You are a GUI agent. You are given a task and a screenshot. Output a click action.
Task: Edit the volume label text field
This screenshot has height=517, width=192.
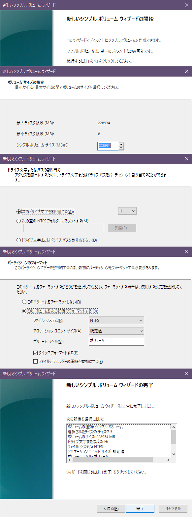pyautogui.click(x=115, y=341)
